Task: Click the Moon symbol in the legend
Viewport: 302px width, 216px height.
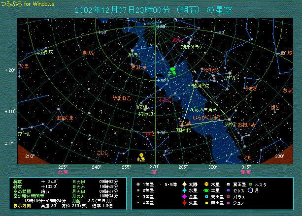Action: pos(265,190)
